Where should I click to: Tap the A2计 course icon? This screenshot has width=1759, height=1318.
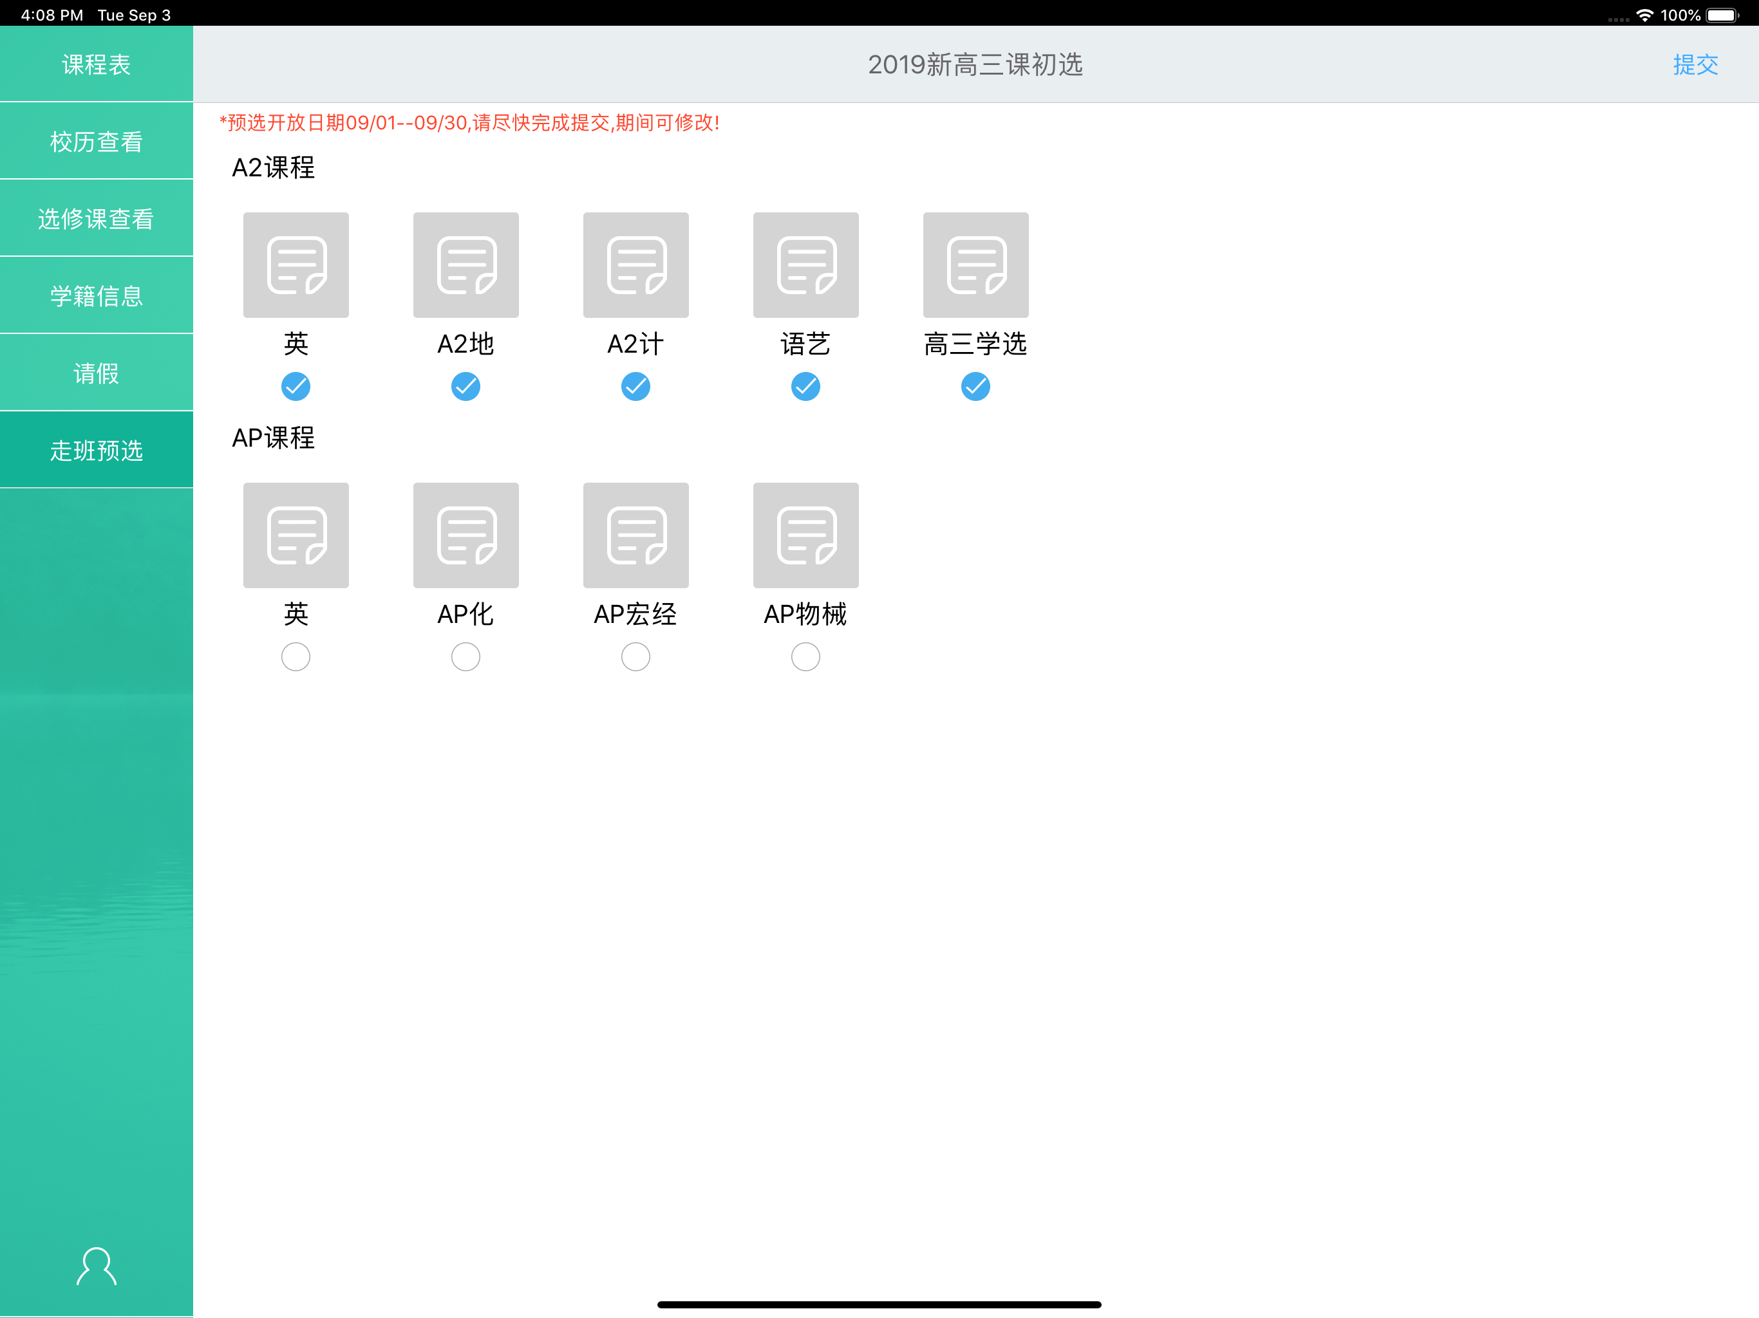pos(636,265)
